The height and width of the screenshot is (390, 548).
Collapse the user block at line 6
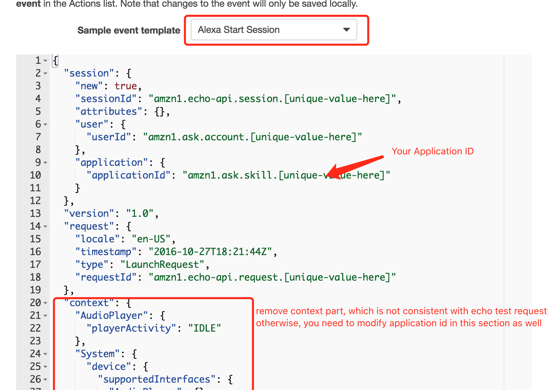(45, 125)
